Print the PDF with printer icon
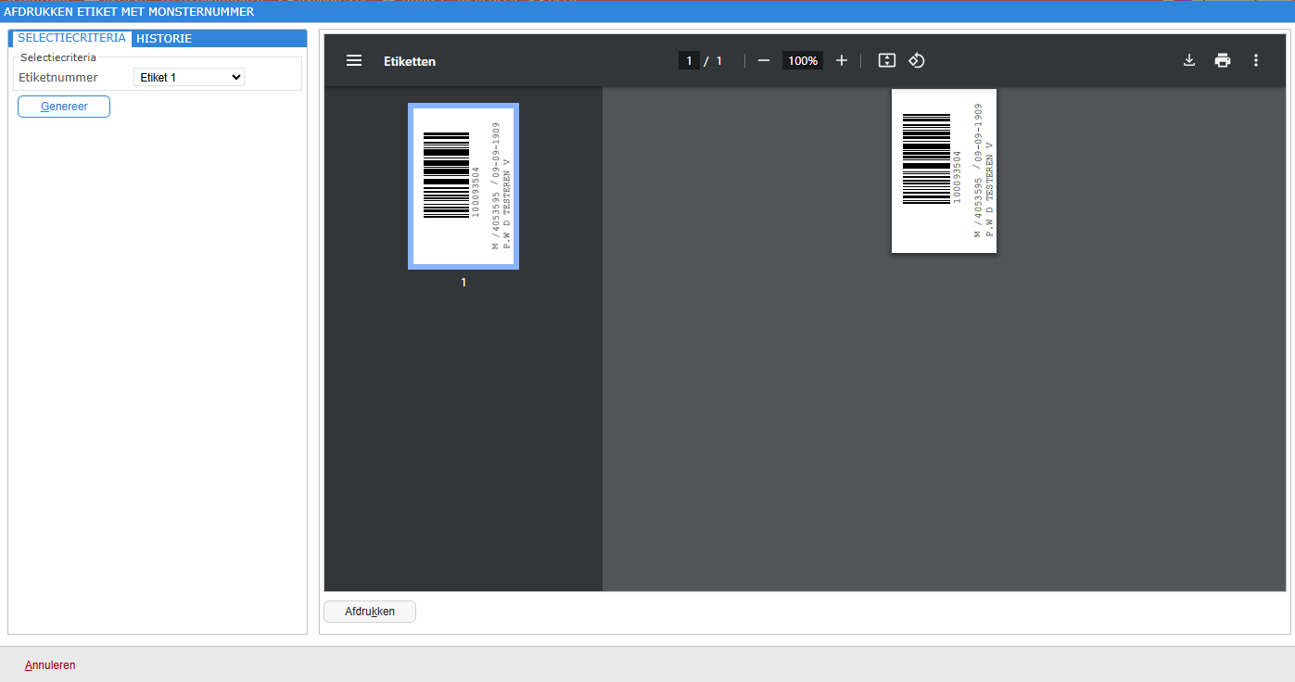This screenshot has width=1295, height=682. coord(1223,60)
